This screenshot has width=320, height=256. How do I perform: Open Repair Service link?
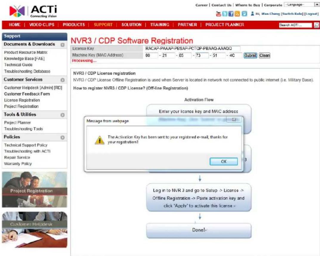(17, 158)
